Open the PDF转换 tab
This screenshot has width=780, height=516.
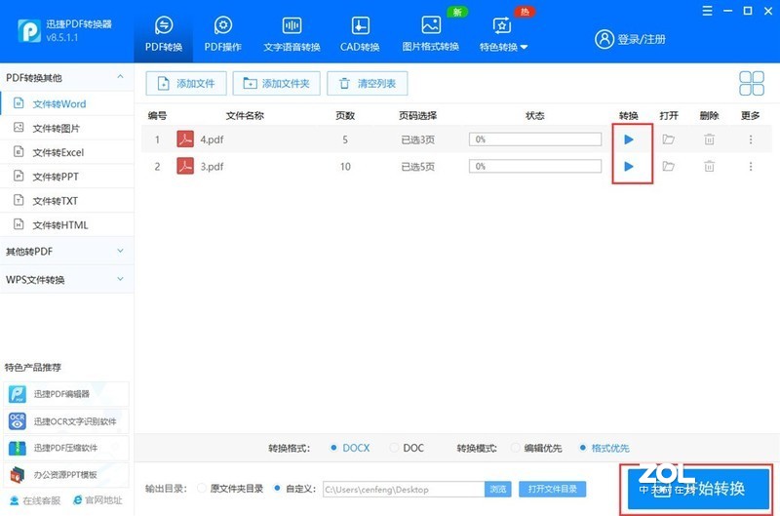coord(164,34)
